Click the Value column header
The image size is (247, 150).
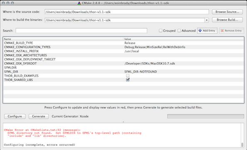coord(183,39)
